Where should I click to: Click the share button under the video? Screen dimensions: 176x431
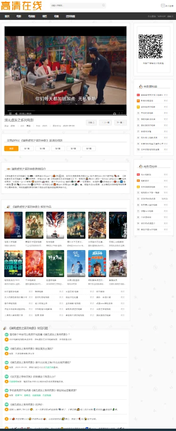[91, 123]
